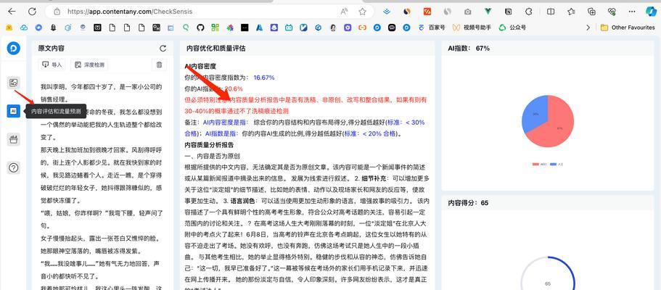Open the 视频号助手 bookmark
The height and width of the screenshot is (290, 661).
(x=472, y=28)
